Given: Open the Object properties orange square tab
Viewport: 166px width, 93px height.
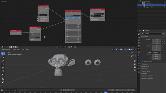Looking at the screenshot, I should click(139, 52).
